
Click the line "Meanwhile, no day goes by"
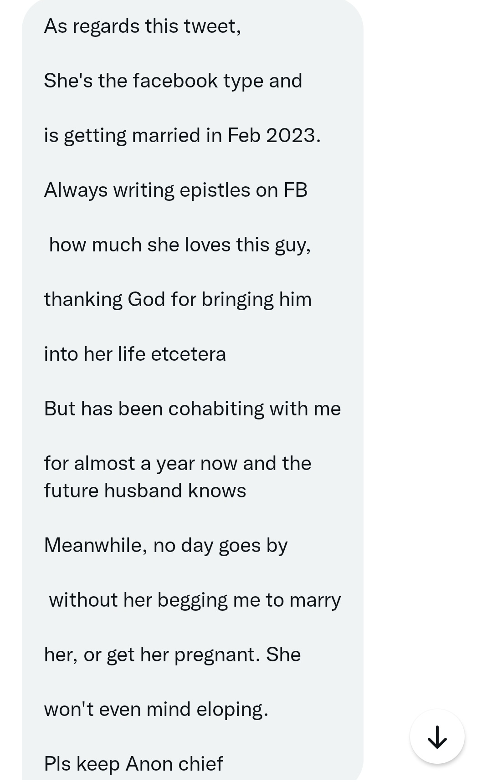click(166, 546)
